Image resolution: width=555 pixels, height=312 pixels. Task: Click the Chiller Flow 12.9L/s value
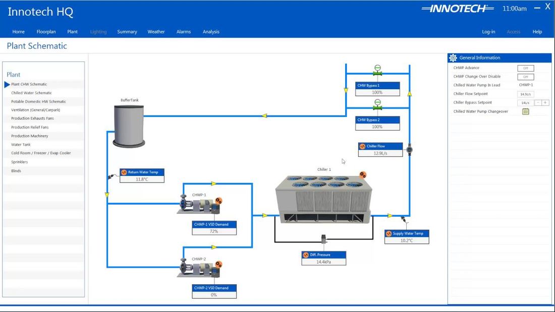point(380,153)
